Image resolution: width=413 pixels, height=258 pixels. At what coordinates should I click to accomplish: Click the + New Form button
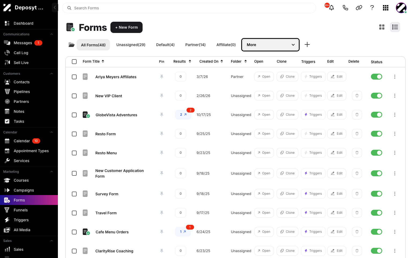tap(126, 27)
